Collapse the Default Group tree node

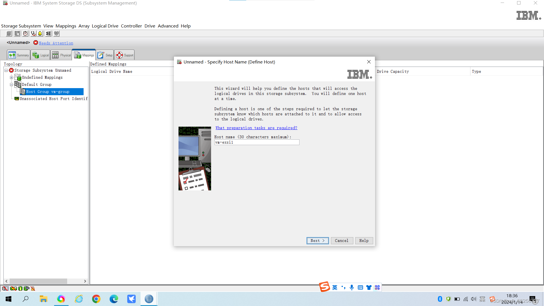(x=12, y=84)
